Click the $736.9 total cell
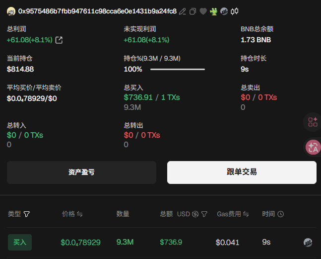This screenshot has height=259, width=321. pos(171,242)
